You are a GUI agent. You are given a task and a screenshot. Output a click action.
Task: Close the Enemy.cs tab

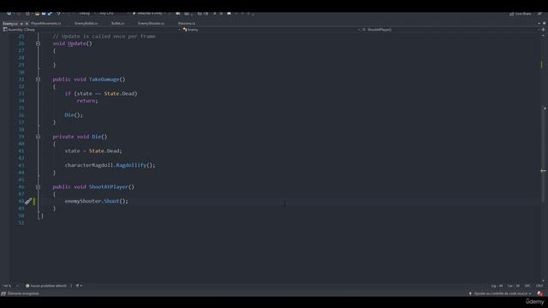[27, 23]
